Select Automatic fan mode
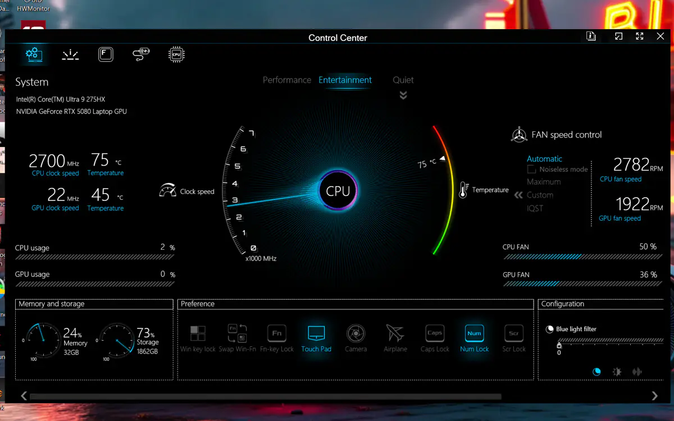The height and width of the screenshot is (421, 674). click(x=544, y=159)
